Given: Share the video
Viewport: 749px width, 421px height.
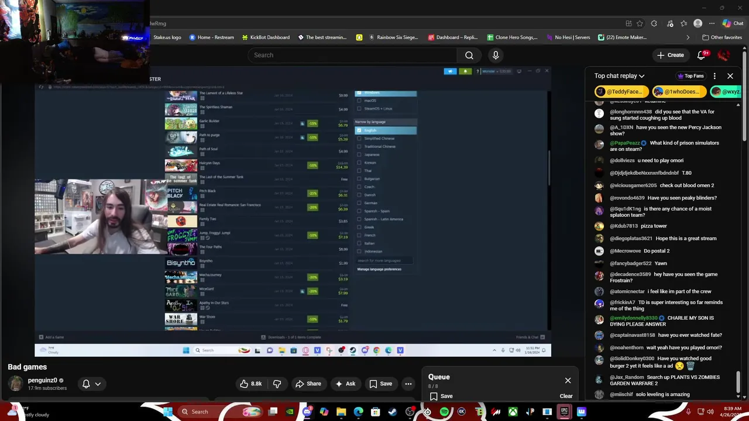Looking at the screenshot, I should [x=308, y=384].
